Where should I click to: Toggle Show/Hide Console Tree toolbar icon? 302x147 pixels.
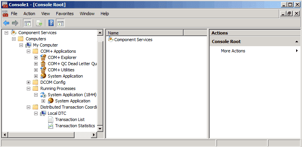tap(27, 23)
